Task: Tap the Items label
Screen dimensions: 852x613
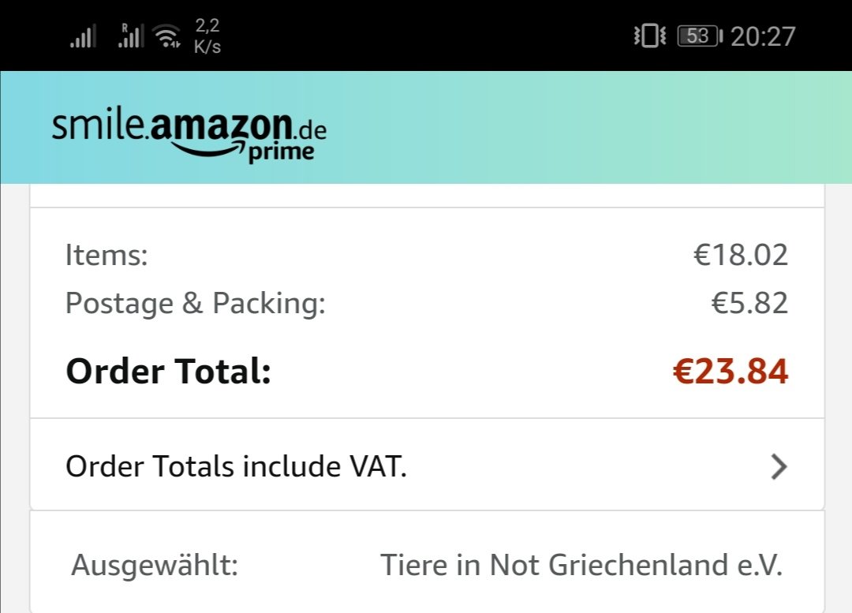Action: (x=106, y=254)
